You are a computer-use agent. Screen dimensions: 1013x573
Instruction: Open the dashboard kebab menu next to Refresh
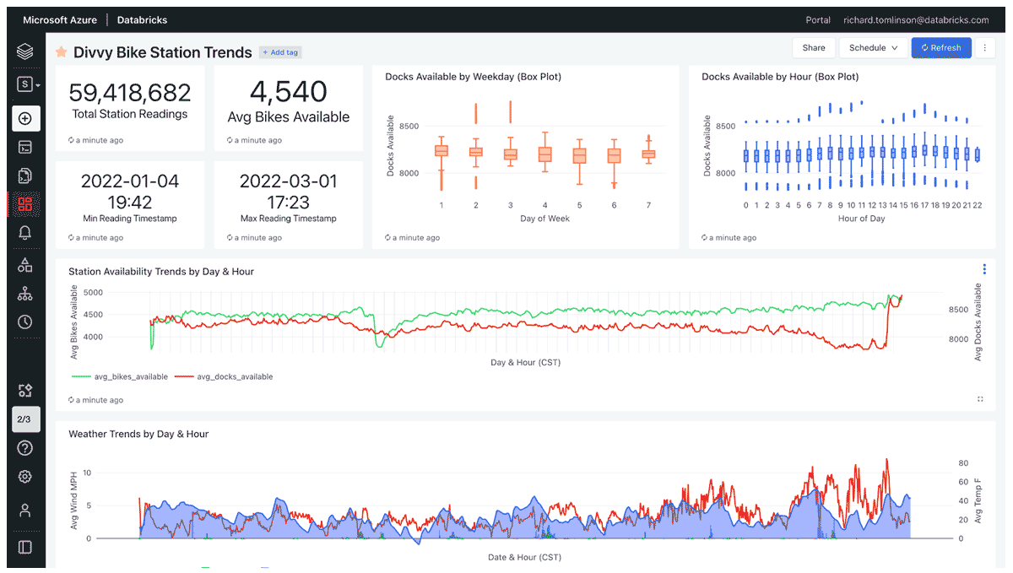tap(984, 48)
